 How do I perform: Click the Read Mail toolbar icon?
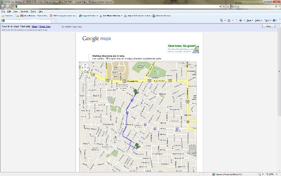[x=236, y=21]
